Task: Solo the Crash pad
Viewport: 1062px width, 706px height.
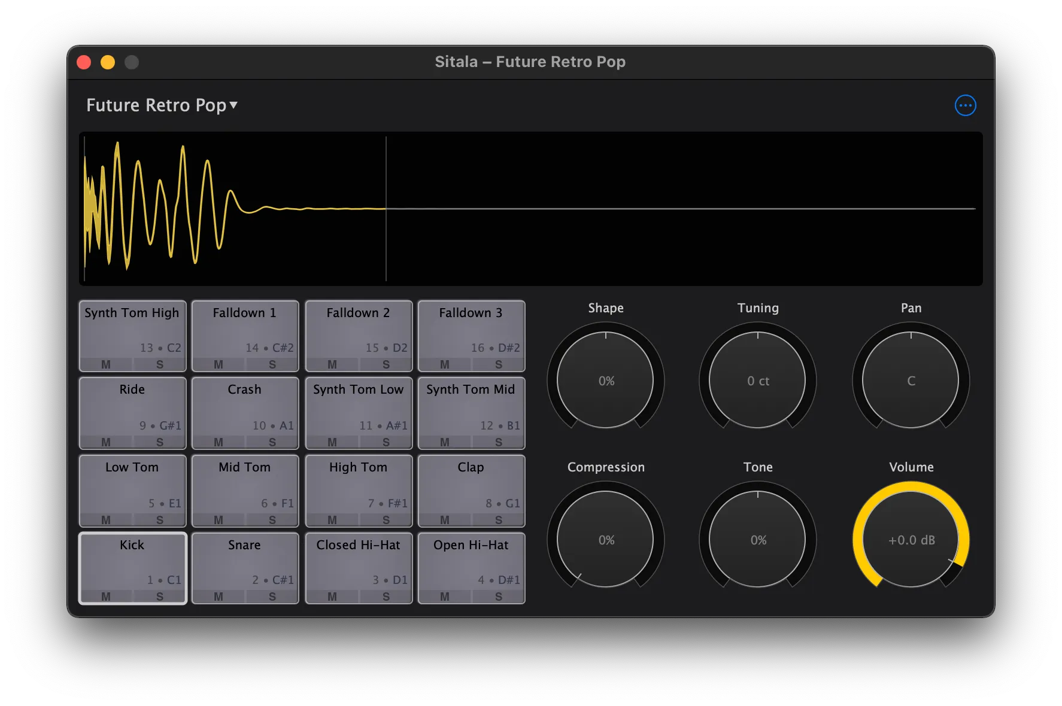Action: 272,442
